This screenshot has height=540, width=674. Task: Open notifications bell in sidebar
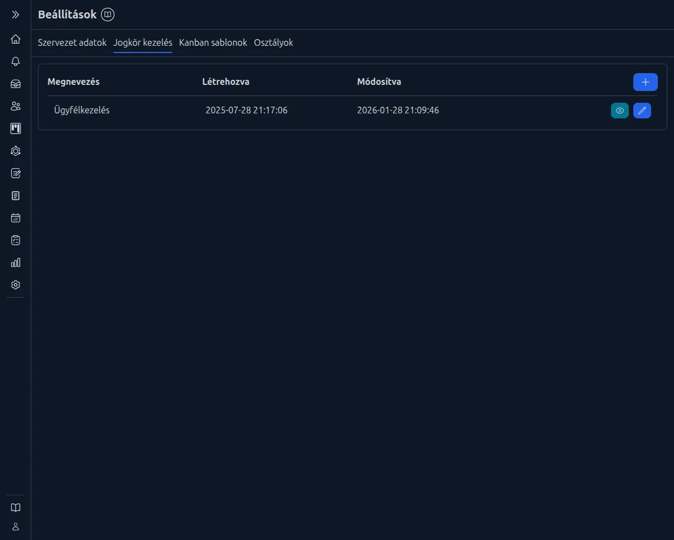16,61
